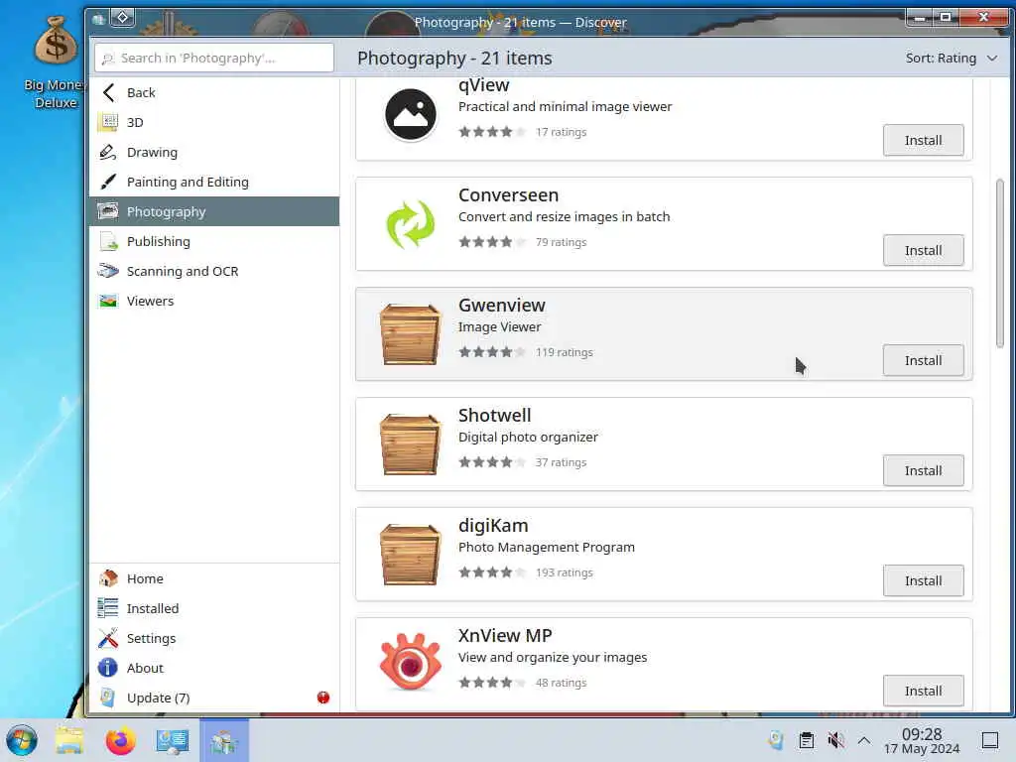This screenshot has height=762, width=1016.
Task: Open the Scanning and OCR category
Action: (214, 271)
